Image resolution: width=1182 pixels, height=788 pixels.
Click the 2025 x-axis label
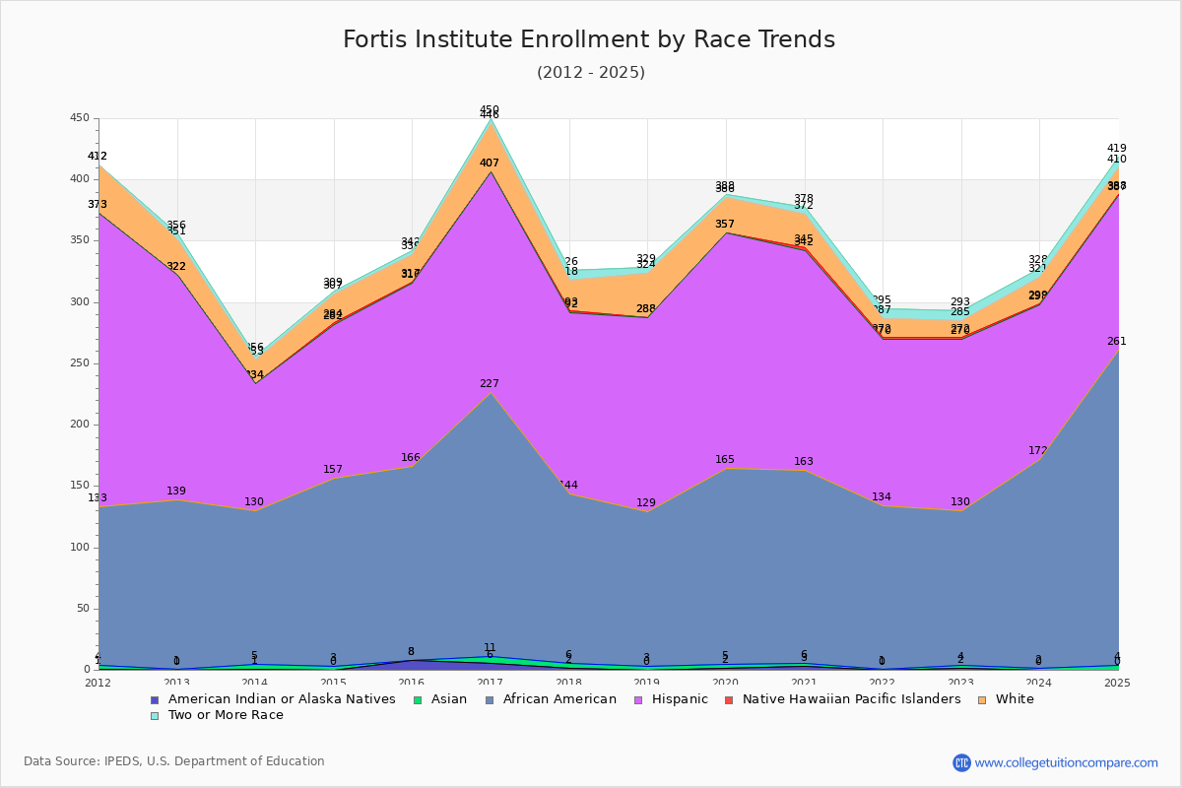pos(1117,682)
